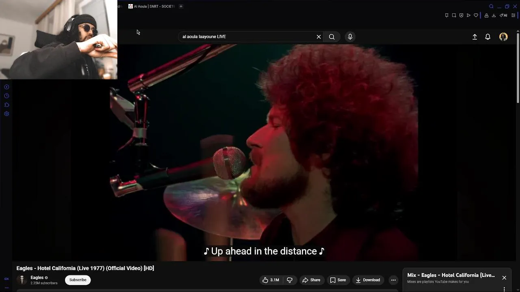This screenshot has width=520, height=292.
Task: Open sidebar settings gear icon
Action: point(6,114)
